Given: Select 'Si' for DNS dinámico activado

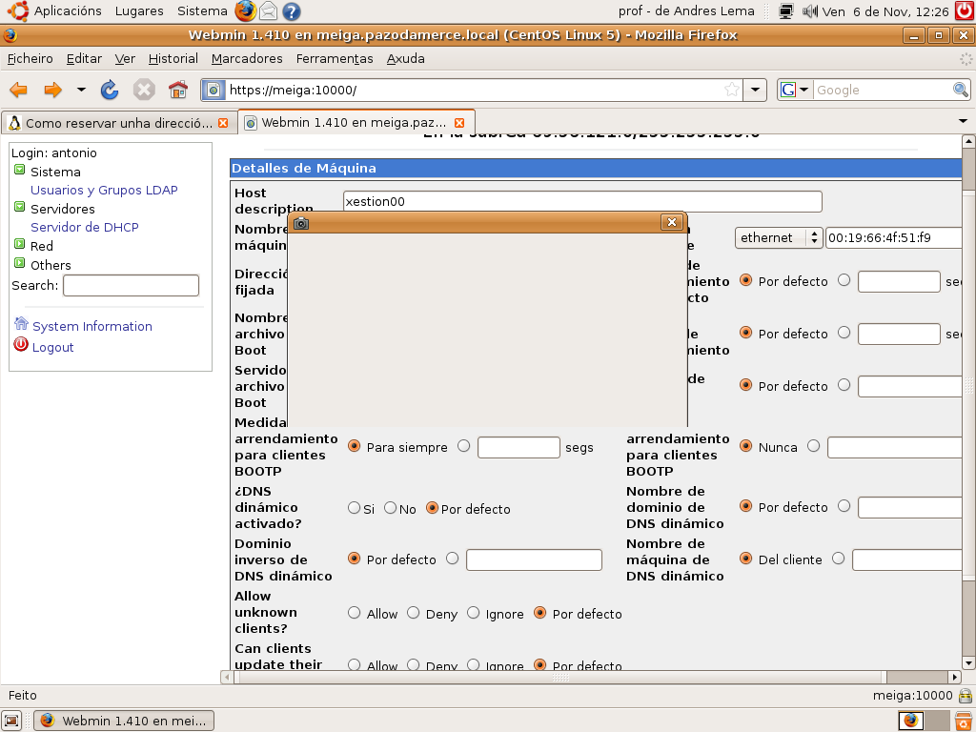Looking at the screenshot, I should 355,508.
